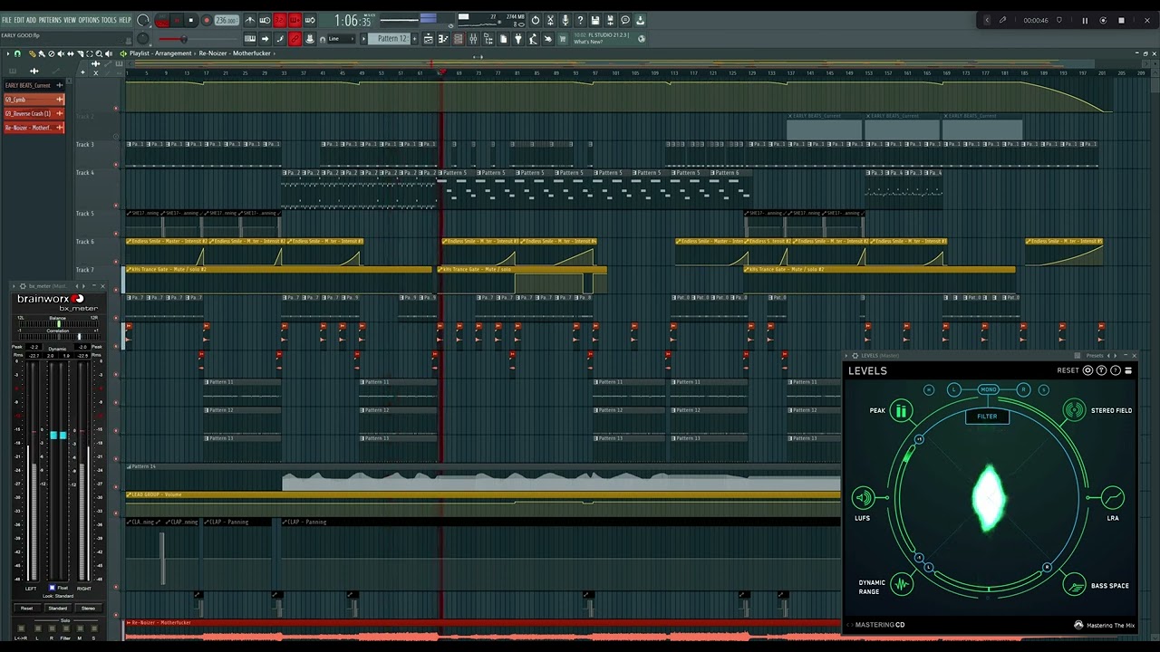Open the EDIT menu
Screen dimensions: 1160x652
click(19, 20)
